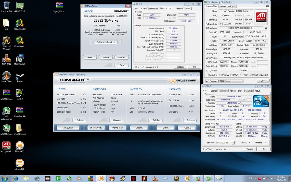The height and width of the screenshot is (182, 291).
Task: Expand the ATI Radeon HD 5800 Series dropdown
Action: coord(225,81)
